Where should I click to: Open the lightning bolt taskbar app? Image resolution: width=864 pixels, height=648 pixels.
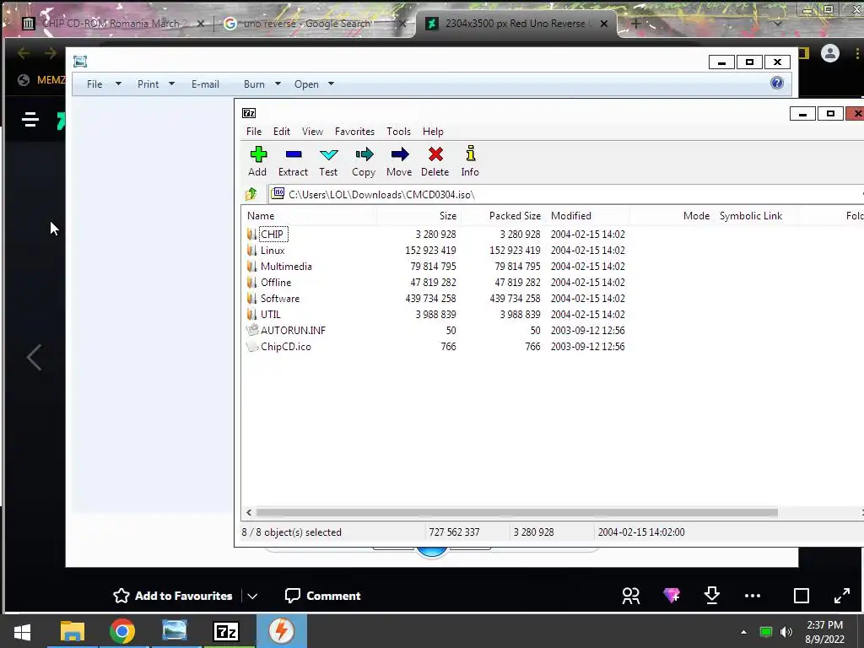coord(281,631)
